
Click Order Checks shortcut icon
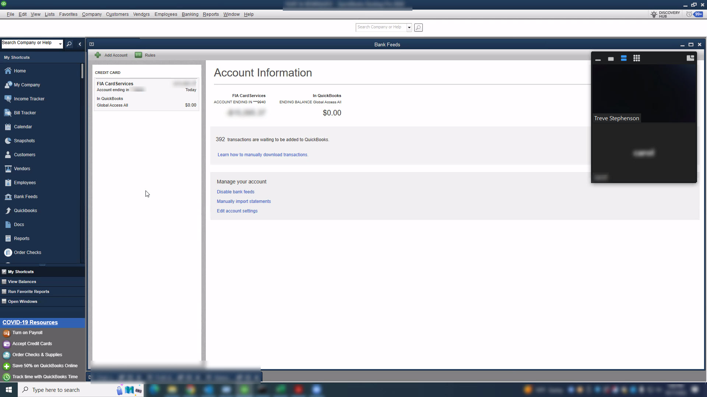8,253
